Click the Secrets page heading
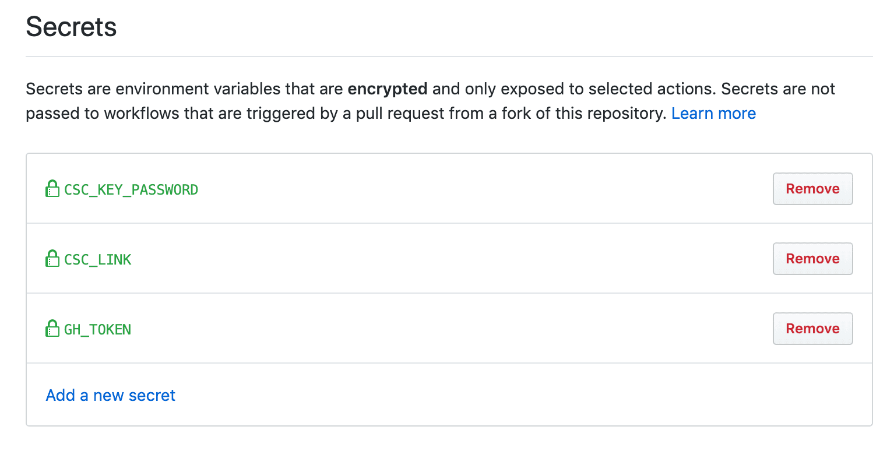This screenshot has width=887, height=458. [71, 27]
